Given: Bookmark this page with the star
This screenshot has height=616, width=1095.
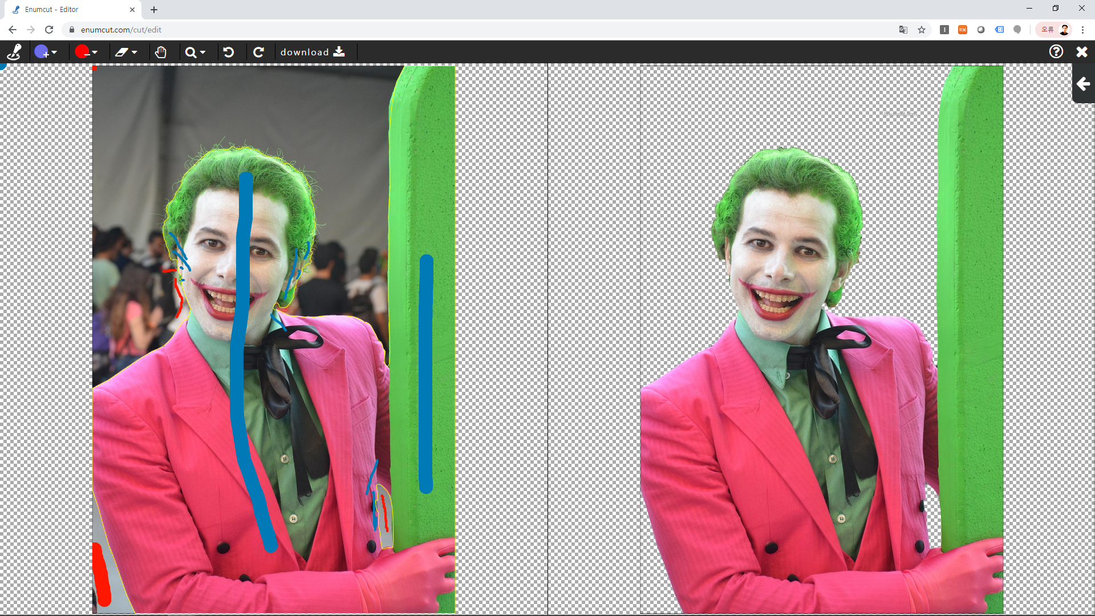Looking at the screenshot, I should click(x=922, y=30).
